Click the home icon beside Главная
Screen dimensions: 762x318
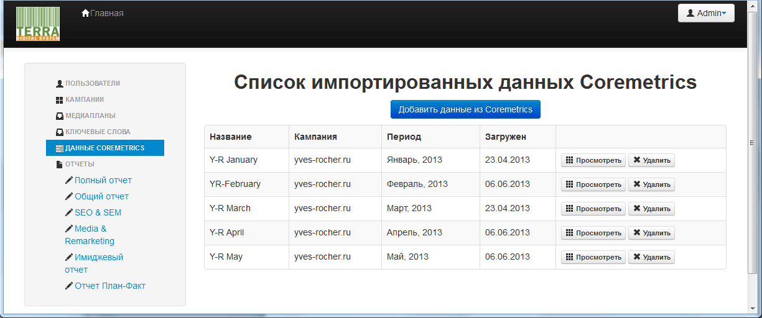[x=86, y=13]
